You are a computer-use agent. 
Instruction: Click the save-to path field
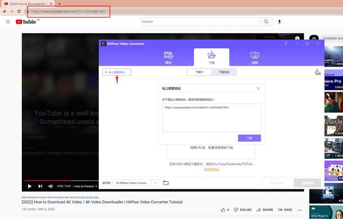point(133,183)
